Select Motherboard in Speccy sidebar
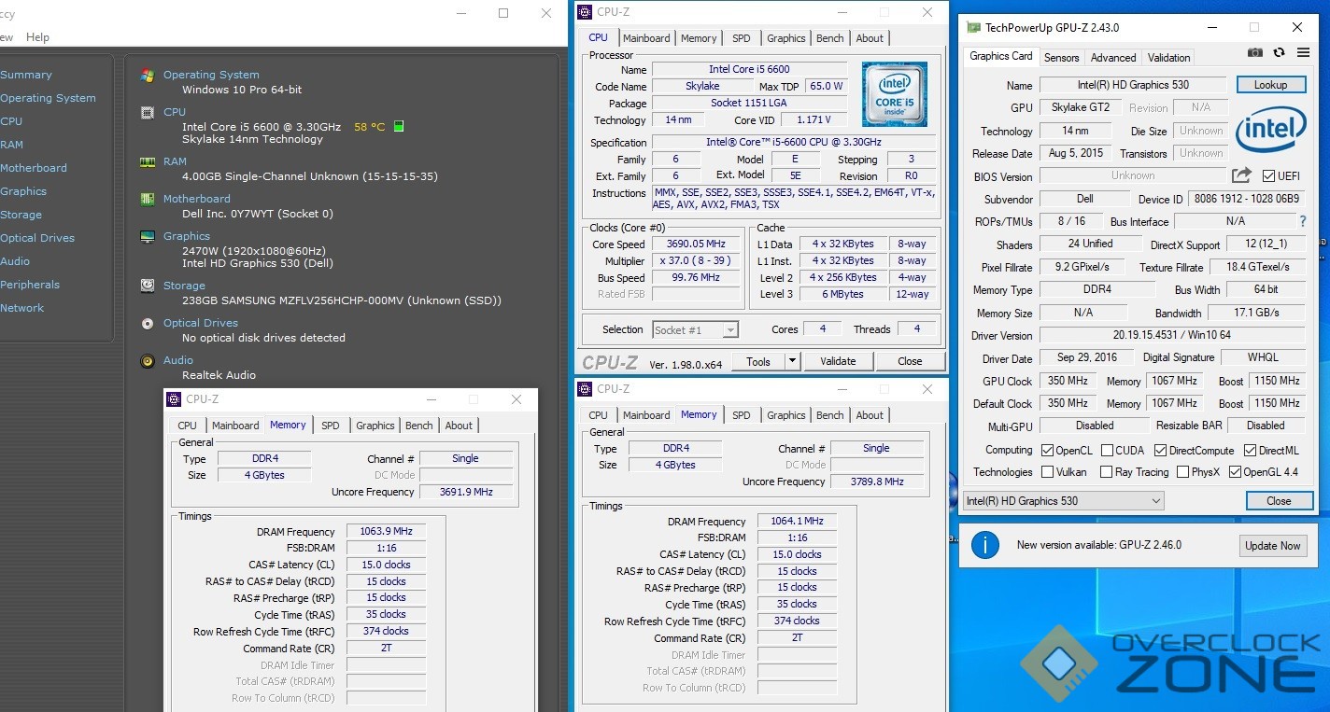Screen dimensions: 1330x712 [x=34, y=168]
